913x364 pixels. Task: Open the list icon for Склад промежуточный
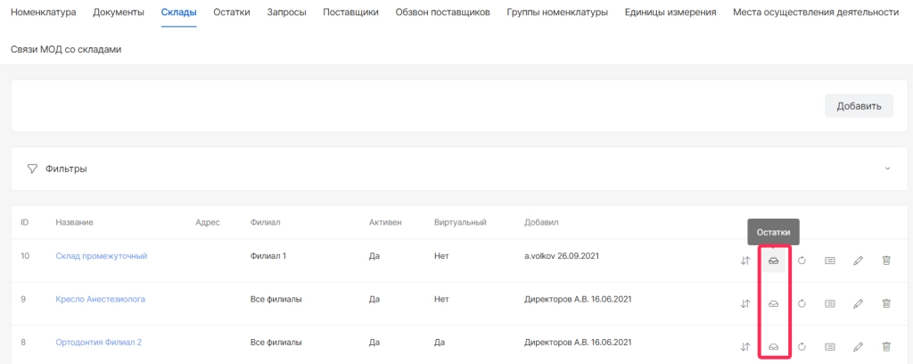click(x=829, y=261)
